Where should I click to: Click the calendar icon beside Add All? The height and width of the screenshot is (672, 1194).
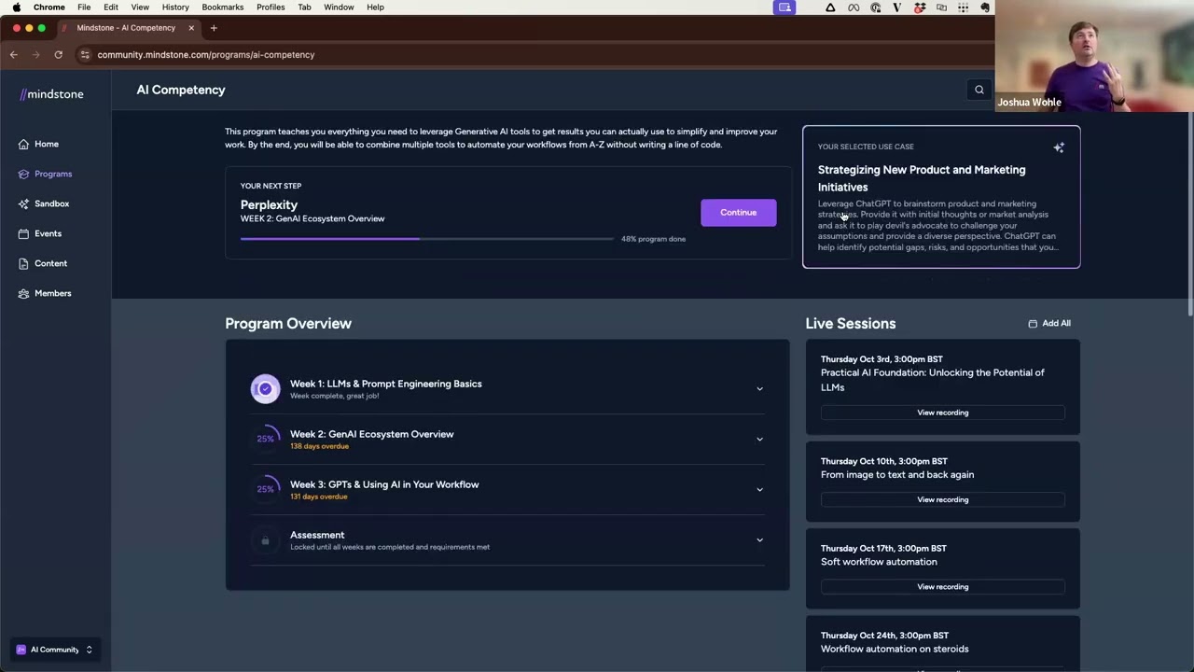point(1033,324)
